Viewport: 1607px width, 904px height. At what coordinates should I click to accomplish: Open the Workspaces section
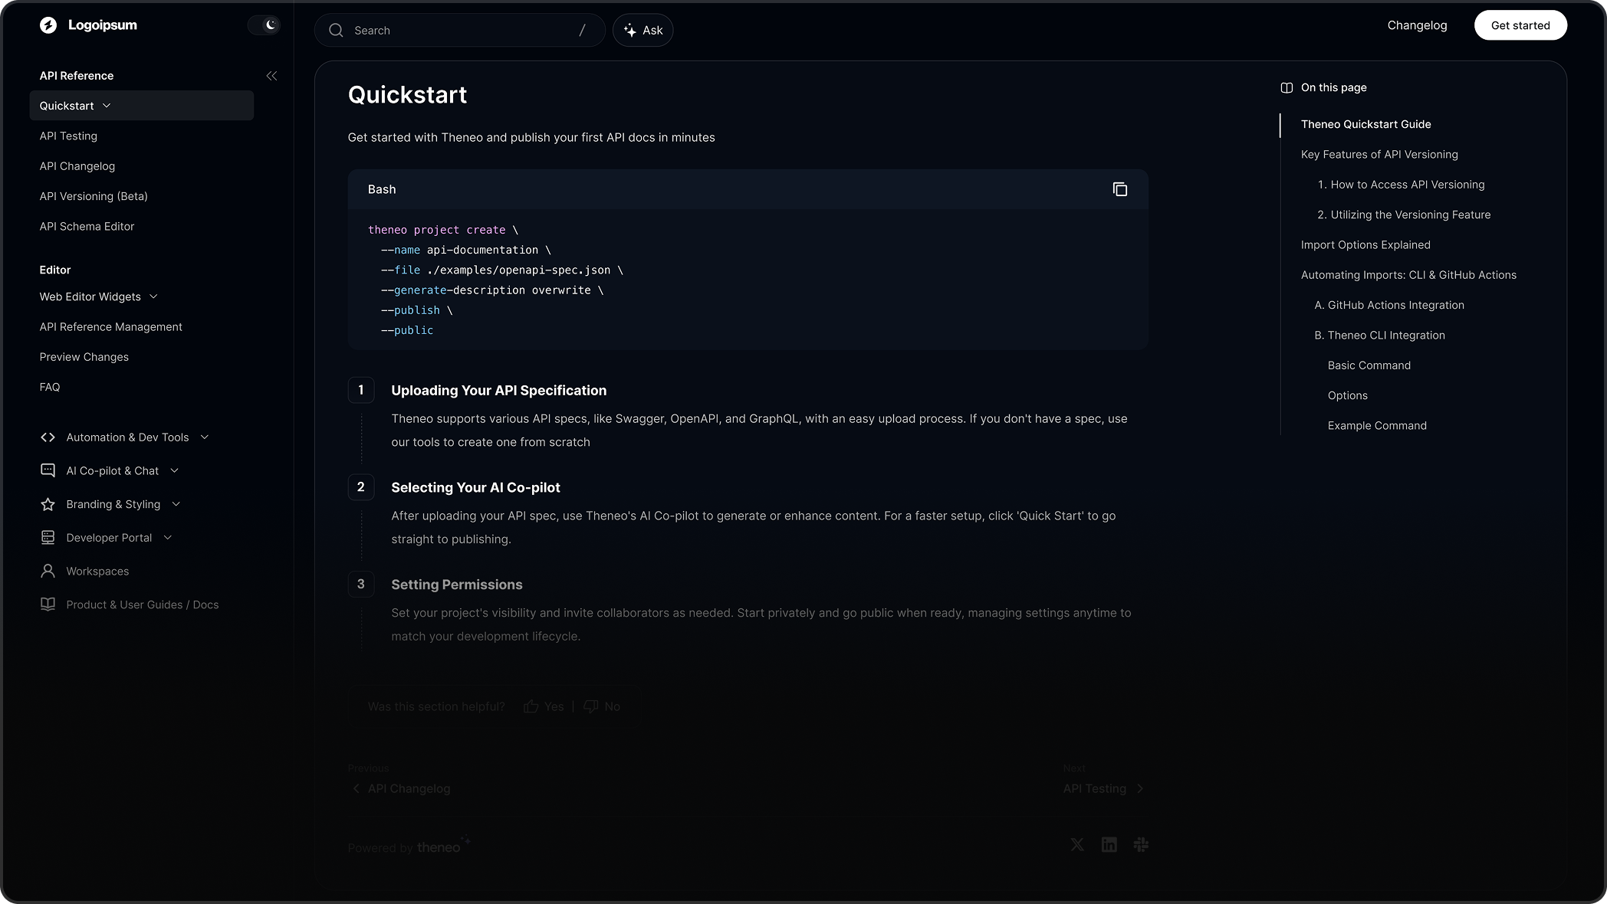[x=97, y=572]
